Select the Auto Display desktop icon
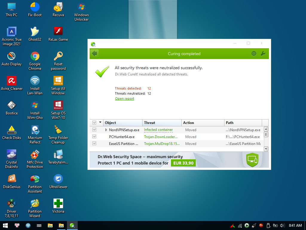This screenshot has height=230, width=306. coord(12,59)
